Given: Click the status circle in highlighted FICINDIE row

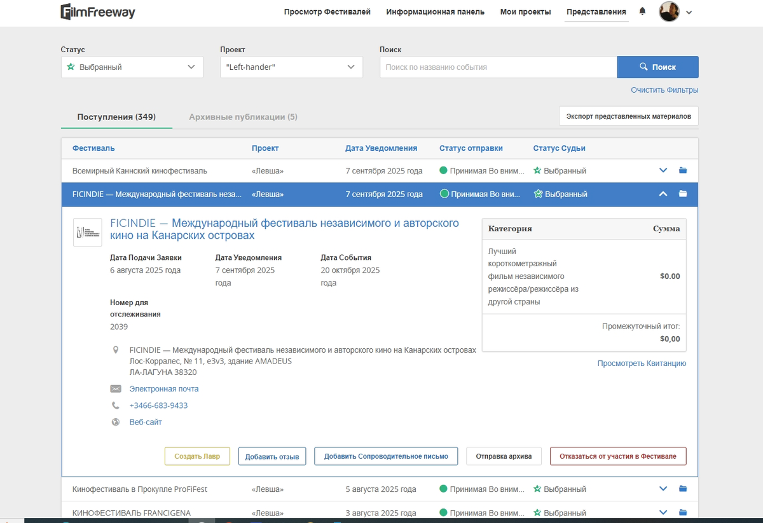Looking at the screenshot, I should pyautogui.click(x=444, y=194).
